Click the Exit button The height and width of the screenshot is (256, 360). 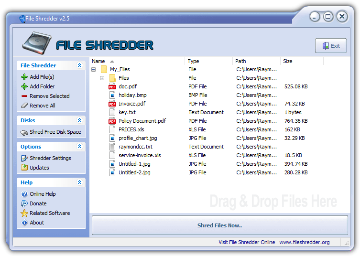pyautogui.click(x=331, y=46)
